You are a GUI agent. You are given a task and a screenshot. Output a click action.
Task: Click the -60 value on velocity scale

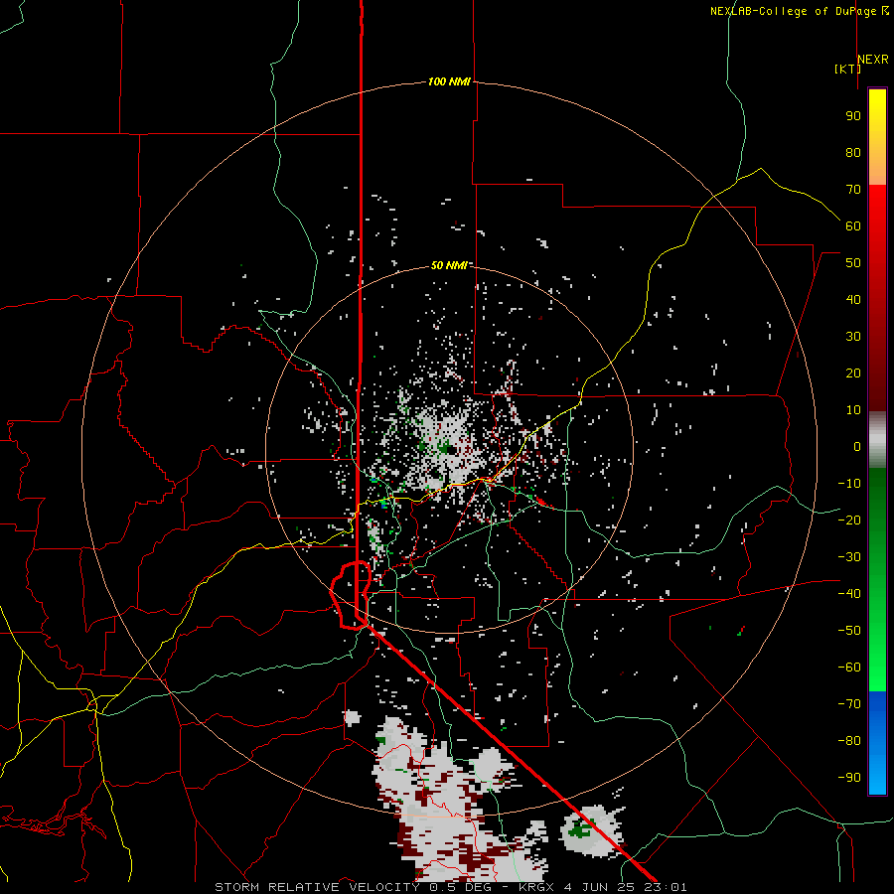[x=849, y=668]
